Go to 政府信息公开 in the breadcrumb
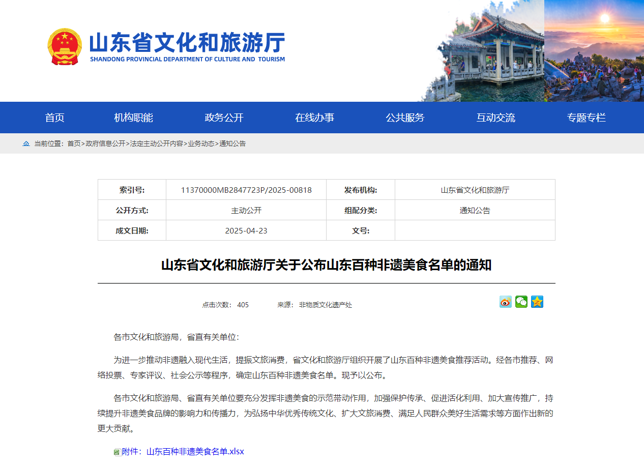This screenshot has width=644, height=467. [x=105, y=144]
